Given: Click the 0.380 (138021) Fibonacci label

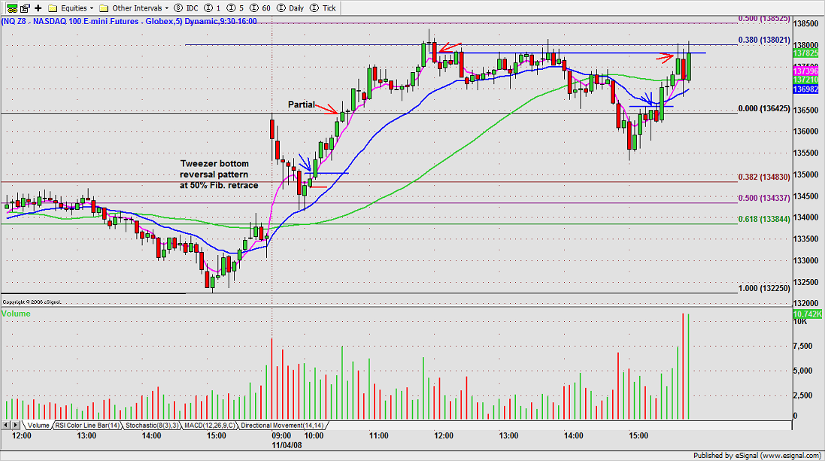Looking at the screenshot, I should point(764,40).
